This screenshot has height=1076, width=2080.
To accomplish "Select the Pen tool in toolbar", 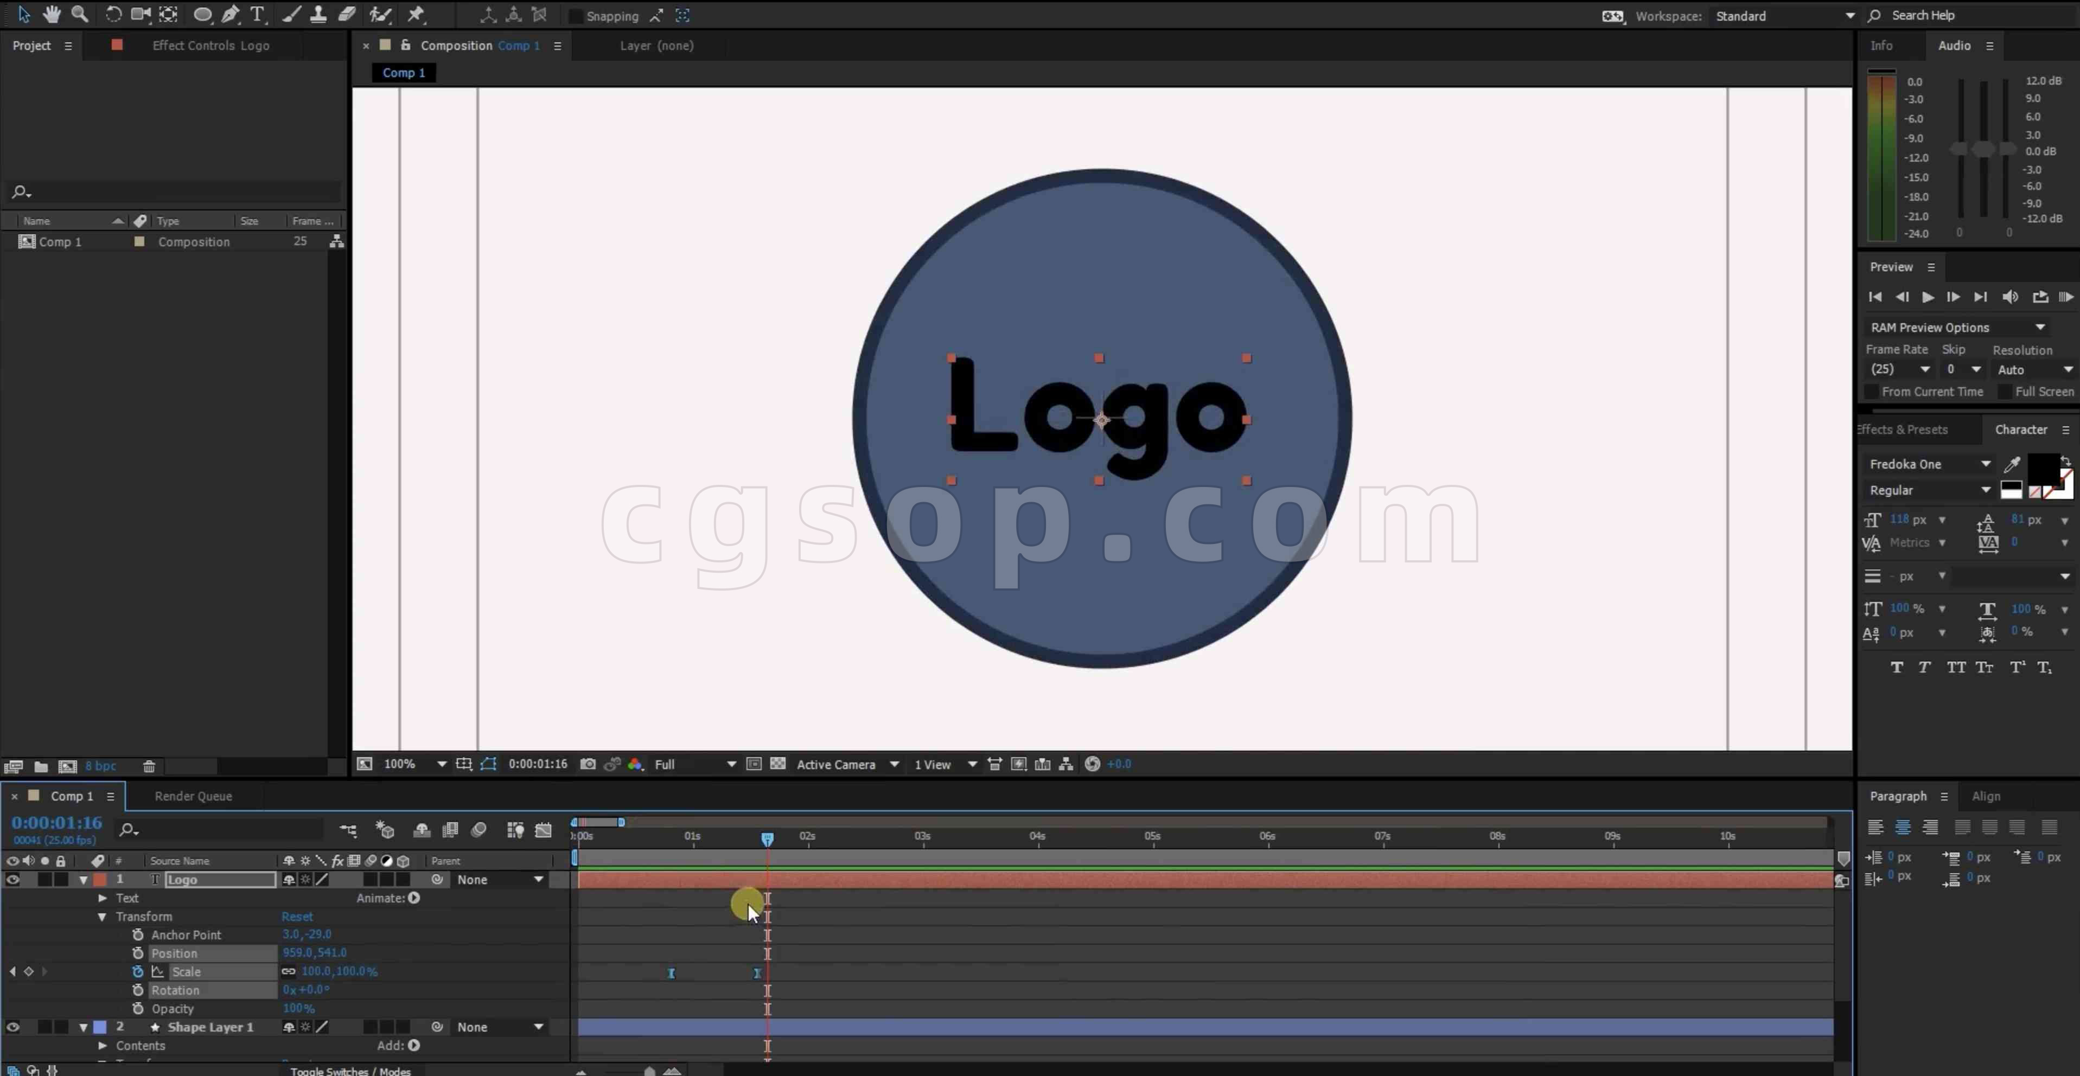I will pyautogui.click(x=230, y=15).
